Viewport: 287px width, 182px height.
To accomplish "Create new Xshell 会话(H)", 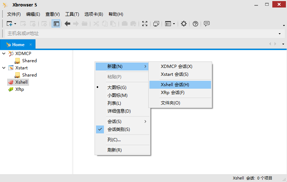I will 180,85.
